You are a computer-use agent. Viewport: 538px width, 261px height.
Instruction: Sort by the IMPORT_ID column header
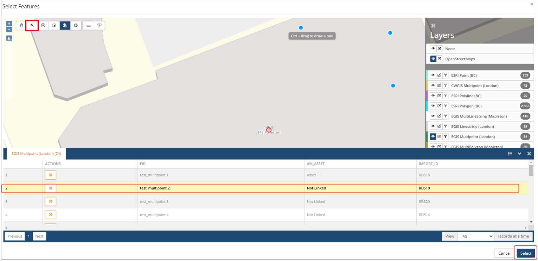(x=472, y=164)
